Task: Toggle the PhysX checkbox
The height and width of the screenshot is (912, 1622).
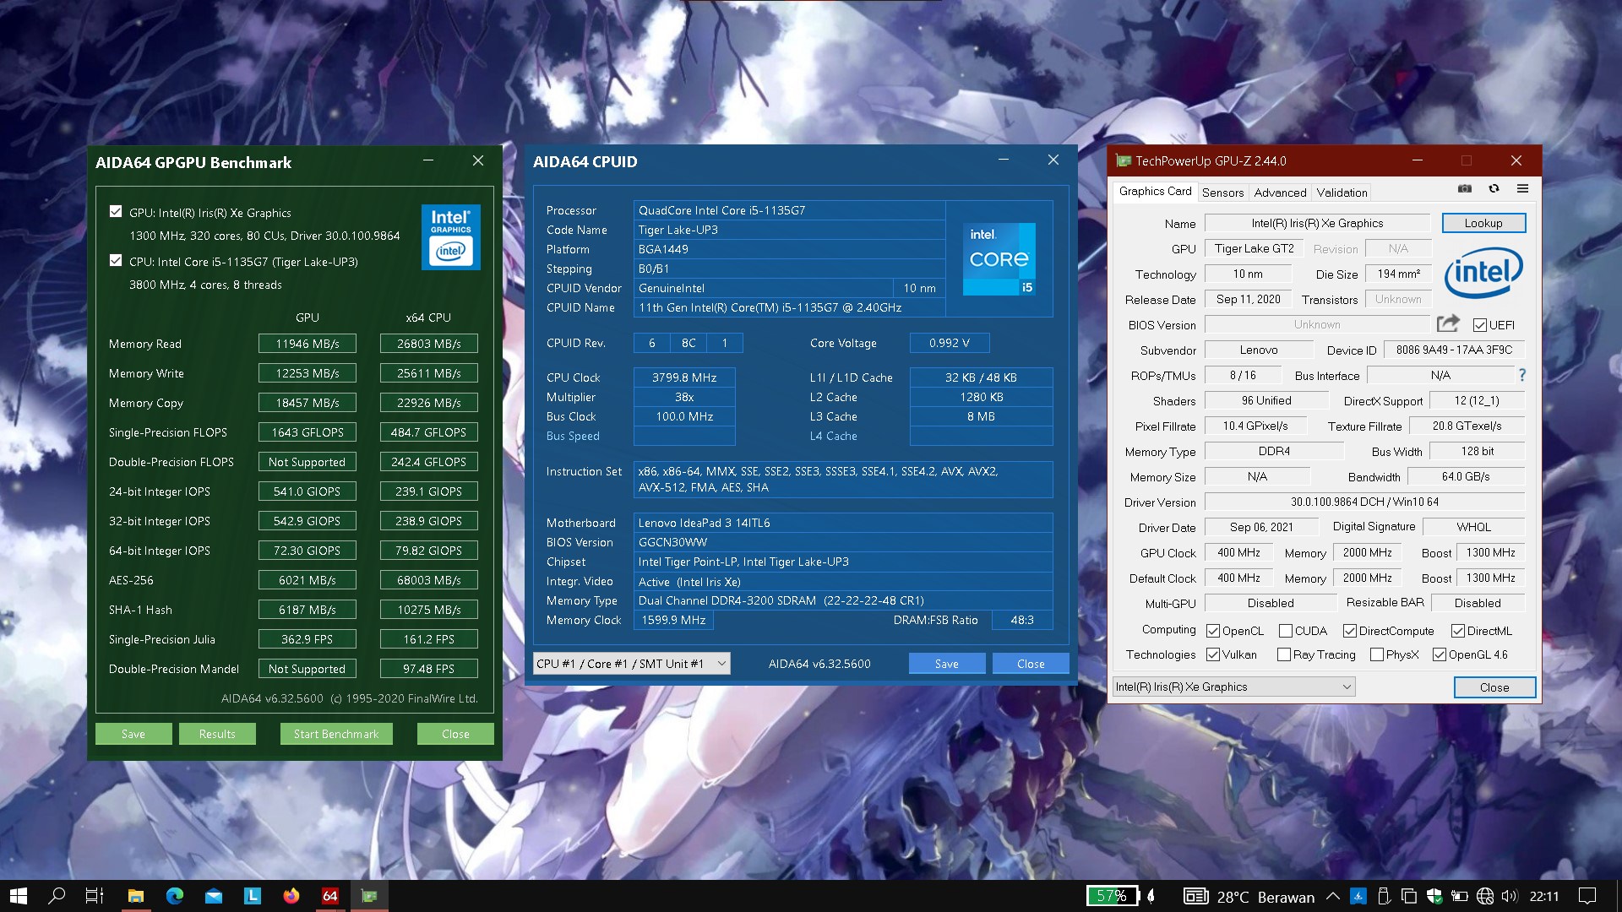Action: 1377,654
